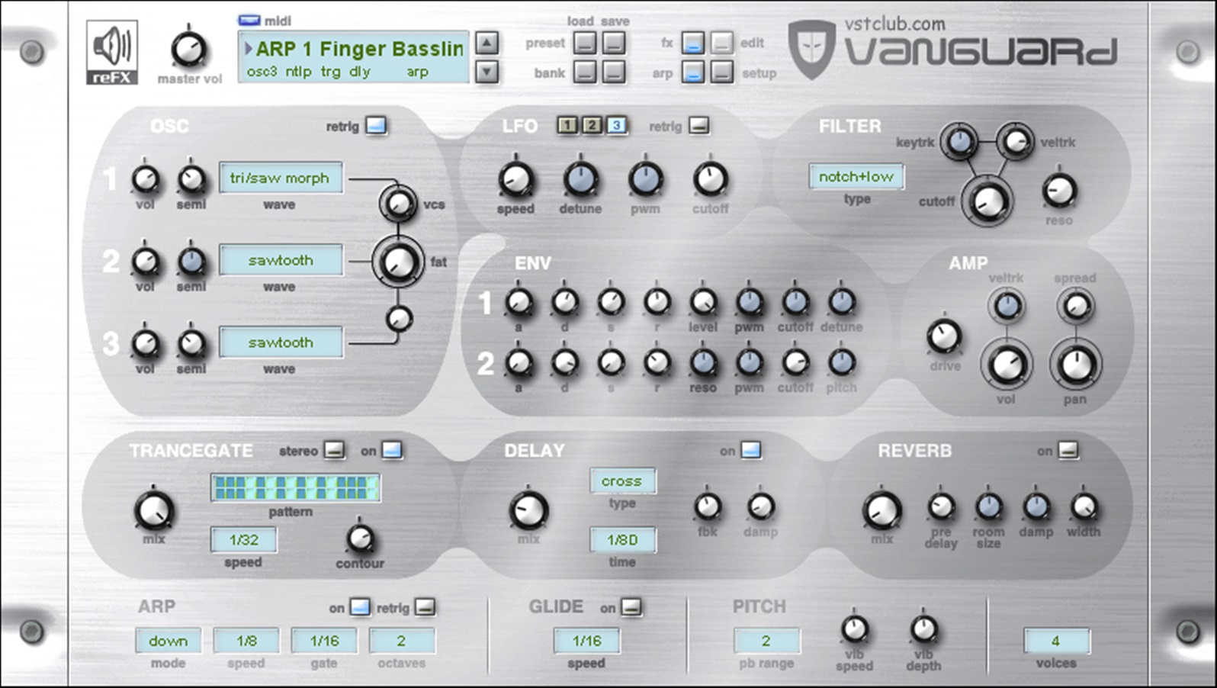1217x688 pixels.
Task: Click oscillator 2 semi knob
Action: point(191,262)
